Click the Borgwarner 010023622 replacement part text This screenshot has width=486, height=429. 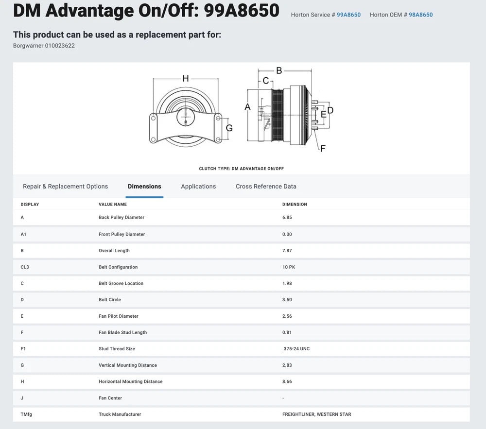pyautogui.click(x=44, y=46)
